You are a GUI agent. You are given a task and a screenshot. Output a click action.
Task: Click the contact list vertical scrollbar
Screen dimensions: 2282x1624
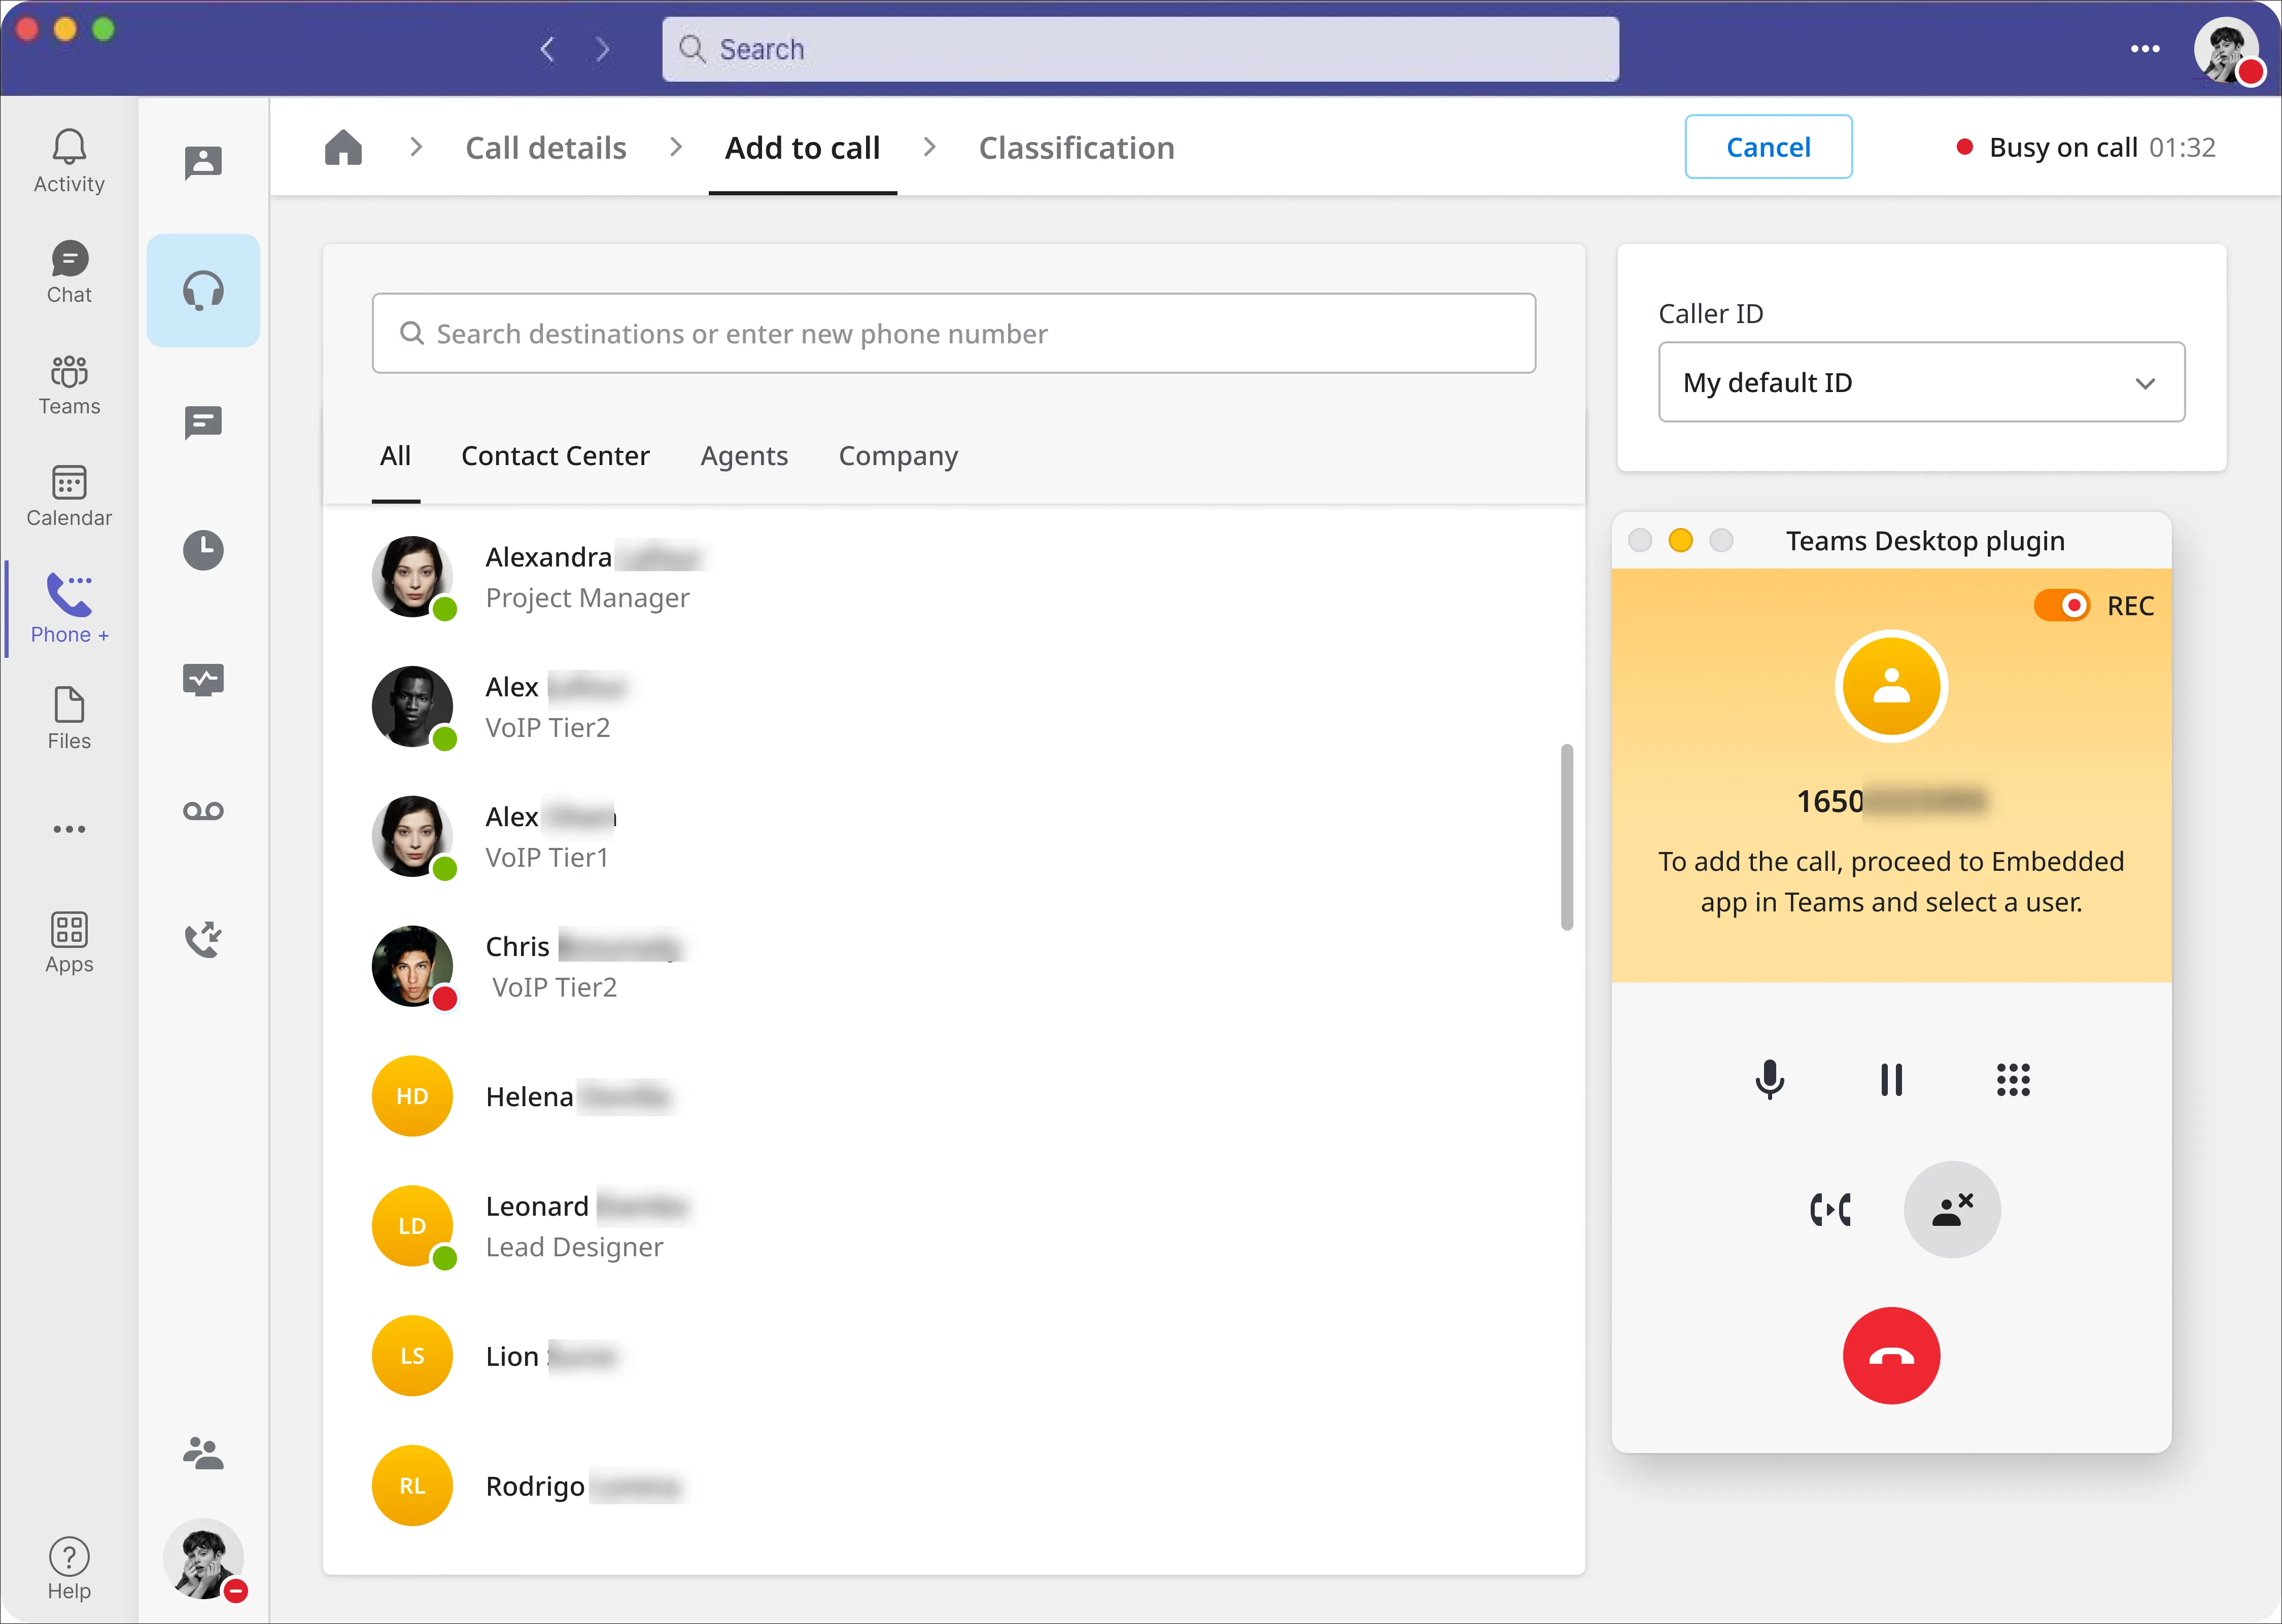(x=1566, y=837)
